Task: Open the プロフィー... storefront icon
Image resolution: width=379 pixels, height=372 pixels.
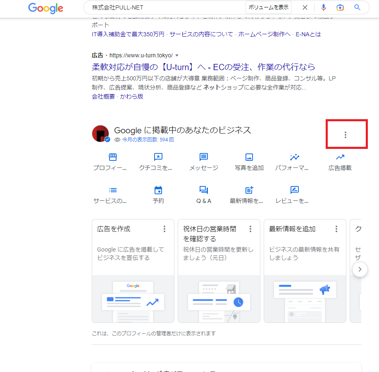Action: 113,157
